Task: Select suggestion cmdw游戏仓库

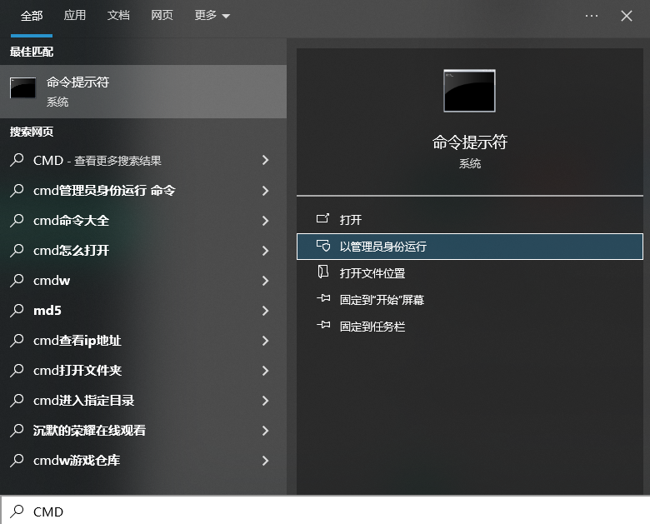Action: coord(143,461)
